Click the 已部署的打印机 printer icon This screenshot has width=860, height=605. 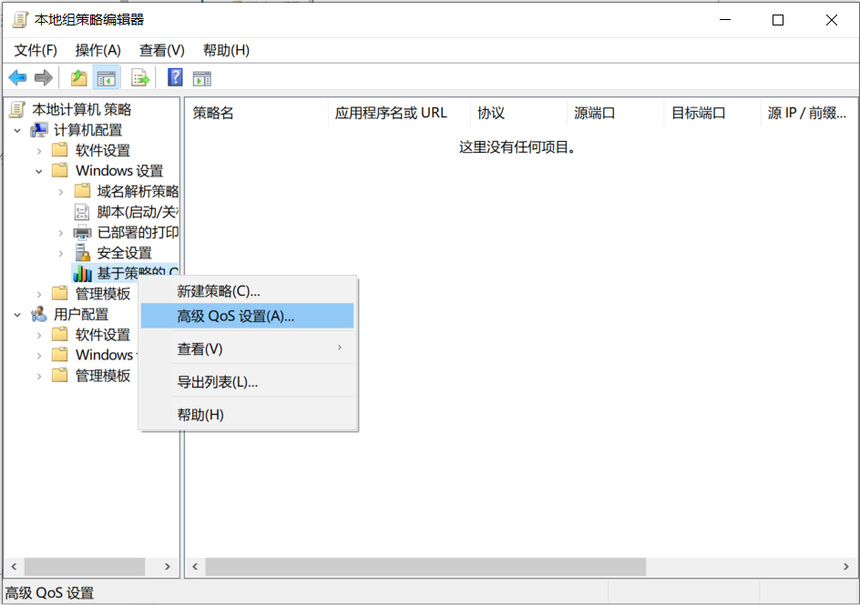tap(82, 233)
